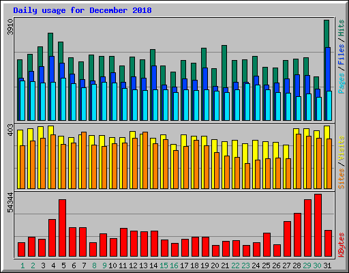Click day 27 label on the x-axis
Image resolution: width=349 pixels, height=273 pixels.
[286, 265]
